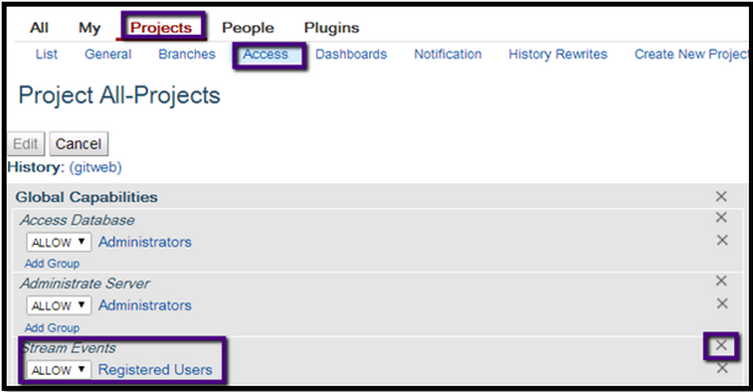Viewport: 753px width, 392px height.
Task: Click highlighted X for Stream Events
Action: [721, 345]
